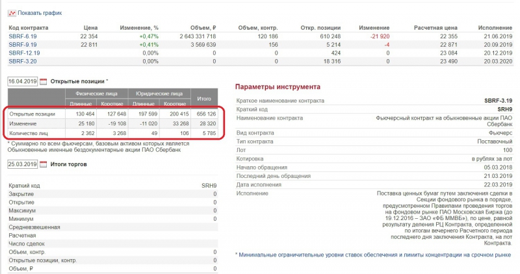Click the Физические лица table header

[x=96, y=93]
